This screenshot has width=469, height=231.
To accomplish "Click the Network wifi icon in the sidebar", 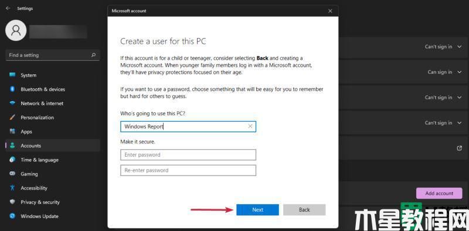I will coord(12,103).
